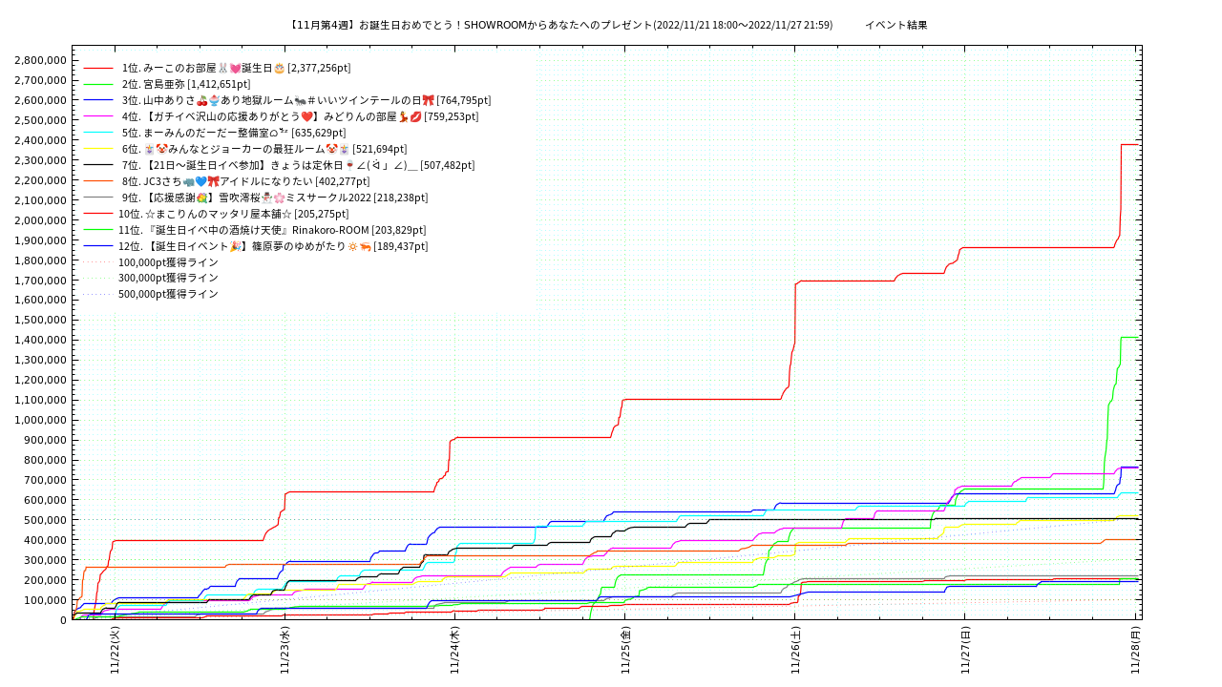Select legend entry 1位 みーこのお部屋
The width and height of the screenshot is (1222, 687).
[x=236, y=69]
